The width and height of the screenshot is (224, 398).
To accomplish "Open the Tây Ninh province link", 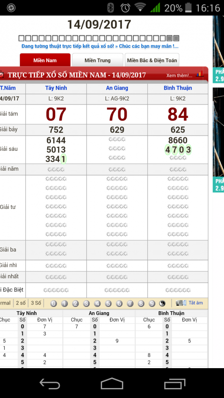I will click(56, 88).
